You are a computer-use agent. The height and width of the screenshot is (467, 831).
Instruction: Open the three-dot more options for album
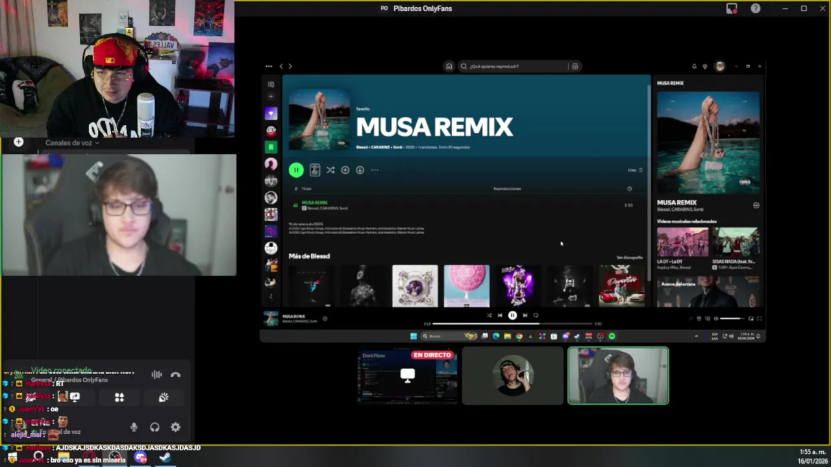(x=375, y=170)
